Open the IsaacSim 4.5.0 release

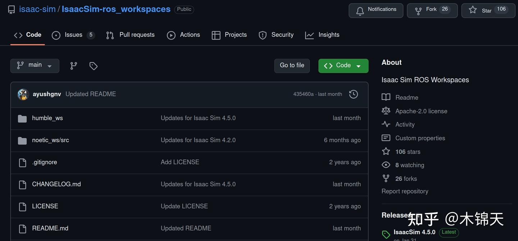click(x=414, y=232)
